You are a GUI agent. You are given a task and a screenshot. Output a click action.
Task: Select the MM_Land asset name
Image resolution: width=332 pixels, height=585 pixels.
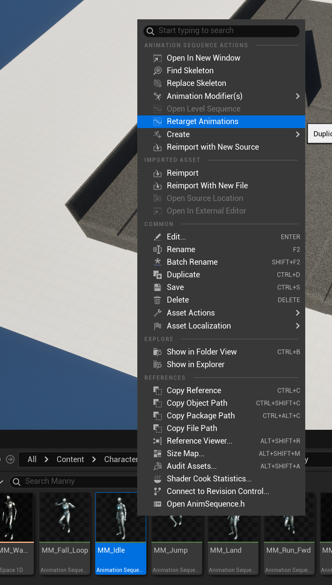pyautogui.click(x=226, y=550)
